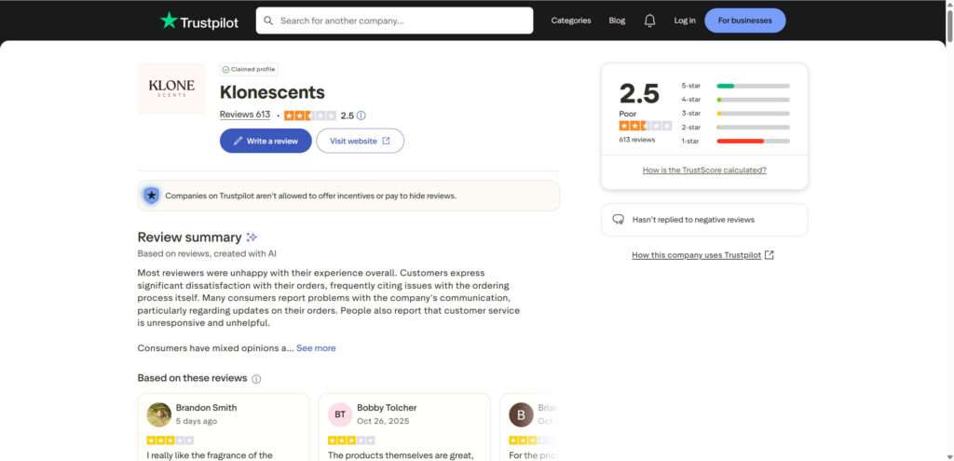Filter reviews by 5-star bar
The image size is (954, 461).
click(x=753, y=86)
